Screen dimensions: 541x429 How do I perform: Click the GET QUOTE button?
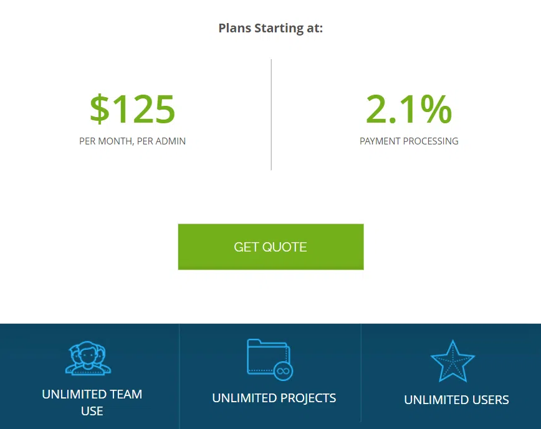(270, 247)
